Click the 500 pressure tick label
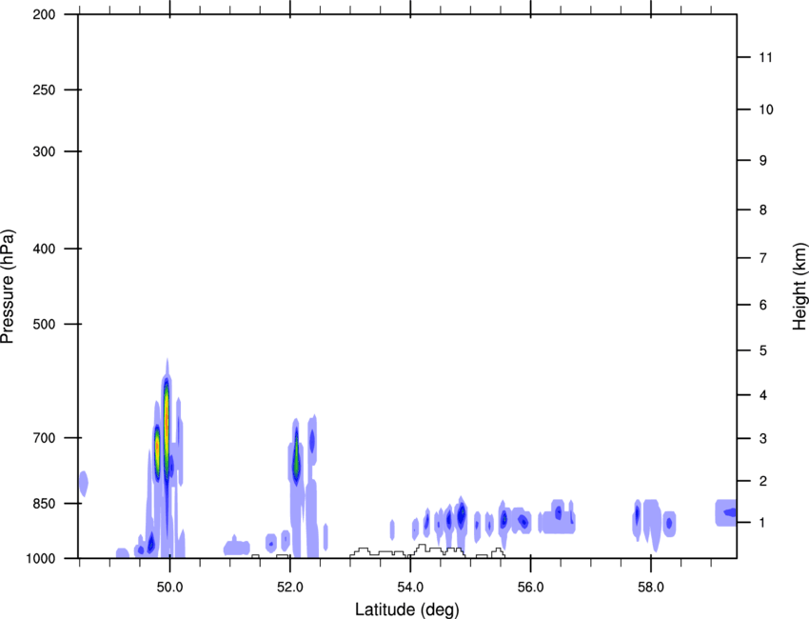 44,324
